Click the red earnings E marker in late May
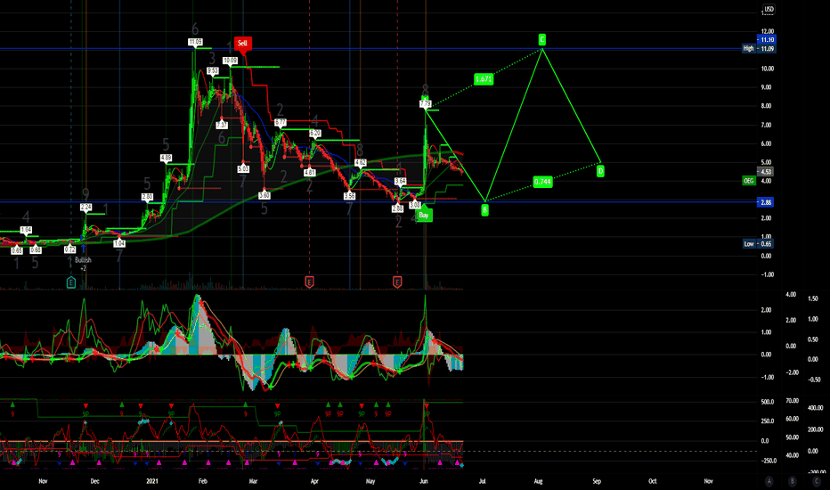830x490 pixels. pyautogui.click(x=397, y=282)
